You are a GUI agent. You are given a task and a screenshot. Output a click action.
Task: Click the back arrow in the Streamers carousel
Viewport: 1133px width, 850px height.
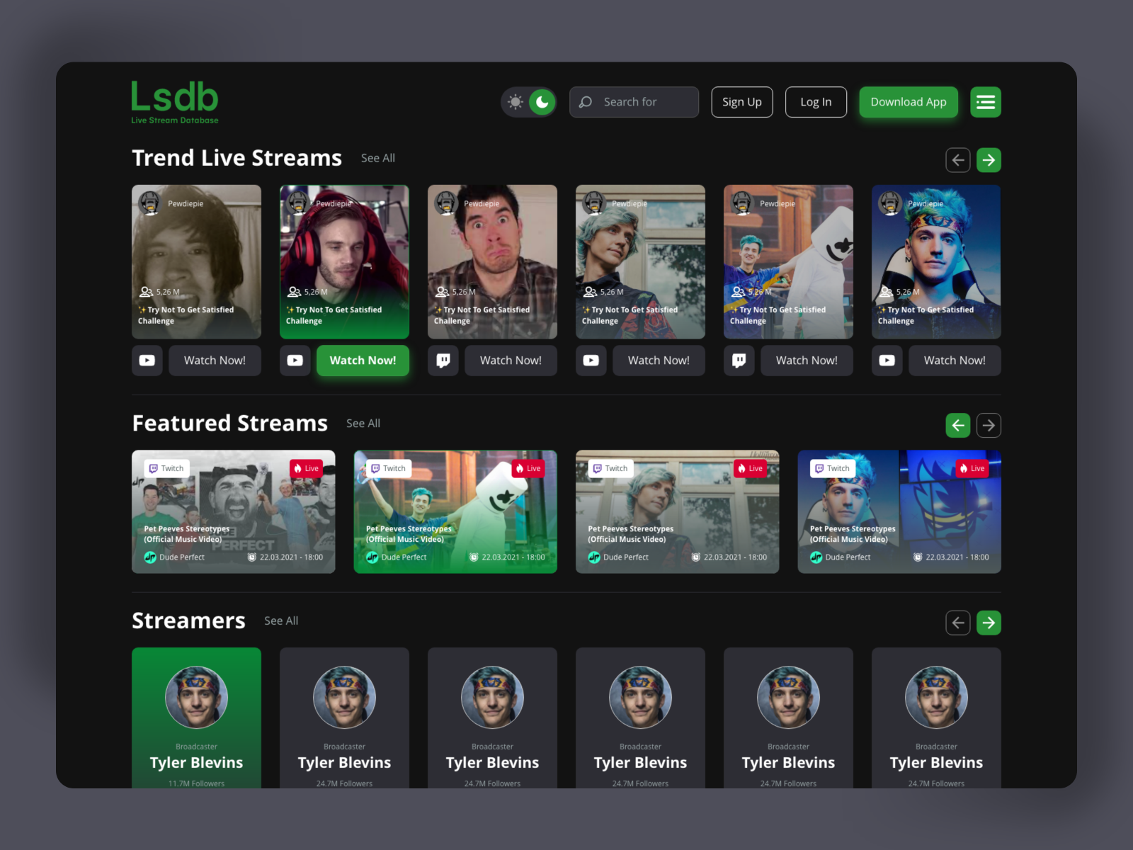click(958, 623)
